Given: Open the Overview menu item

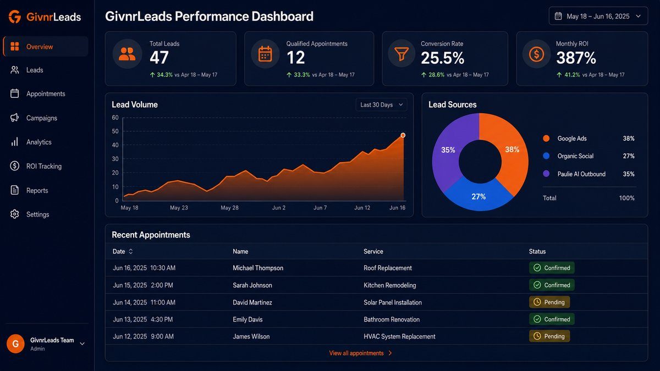Looking at the screenshot, I should [x=46, y=47].
